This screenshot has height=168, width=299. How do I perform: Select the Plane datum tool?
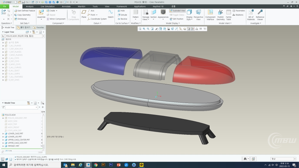pos(84,13)
